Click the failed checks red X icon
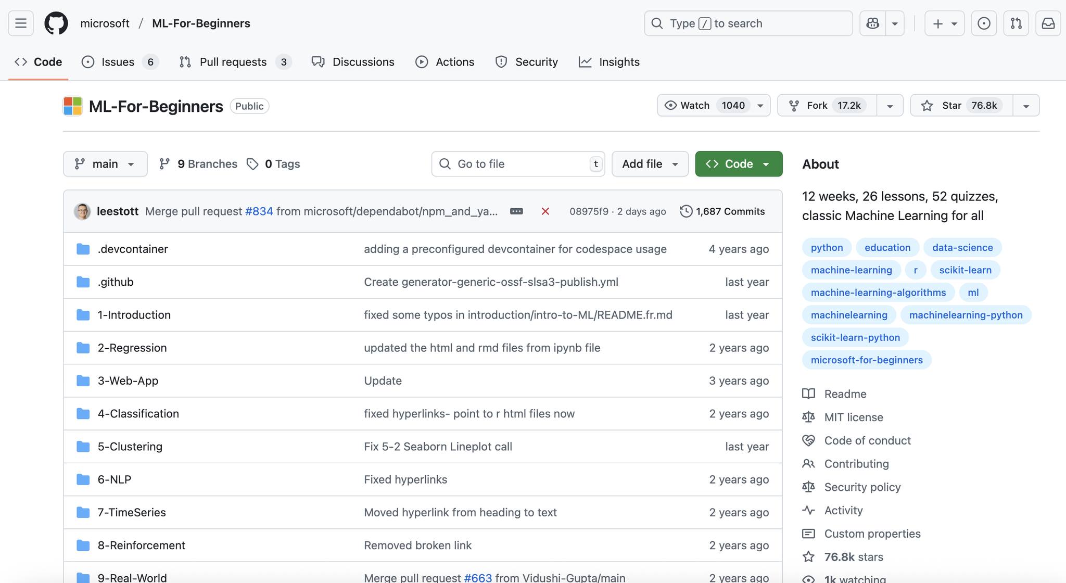The width and height of the screenshot is (1066, 583). click(x=545, y=211)
